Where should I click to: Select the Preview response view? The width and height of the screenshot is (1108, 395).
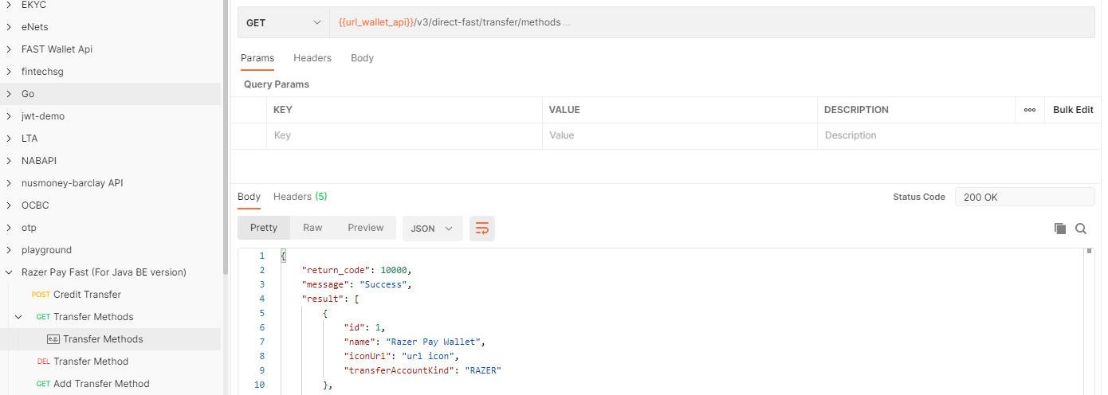[x=365, y=228]
